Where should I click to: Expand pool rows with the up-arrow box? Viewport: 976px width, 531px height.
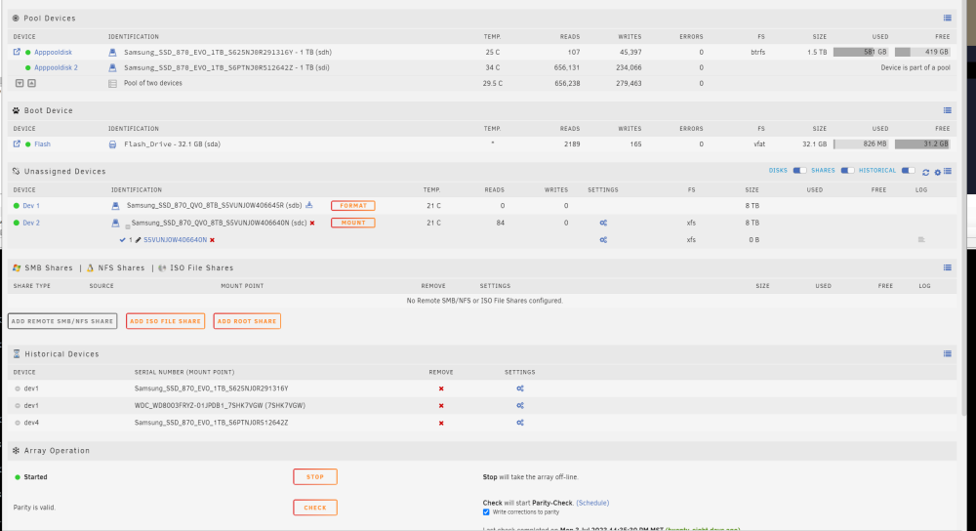pyautogui.click(x=32, y=83)
